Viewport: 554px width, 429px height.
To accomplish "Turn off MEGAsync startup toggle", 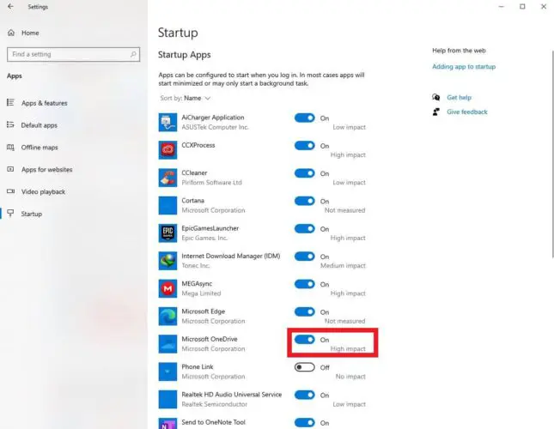I will (x=305, y=284).
